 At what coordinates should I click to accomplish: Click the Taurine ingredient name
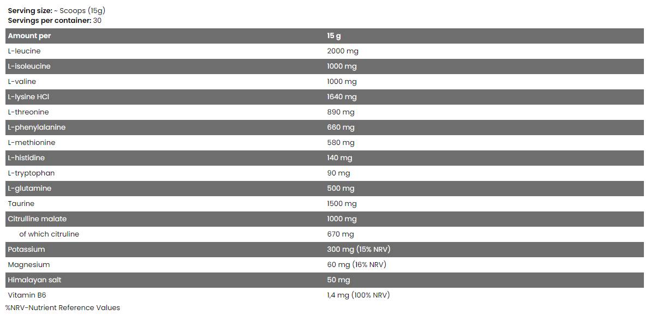21,204
